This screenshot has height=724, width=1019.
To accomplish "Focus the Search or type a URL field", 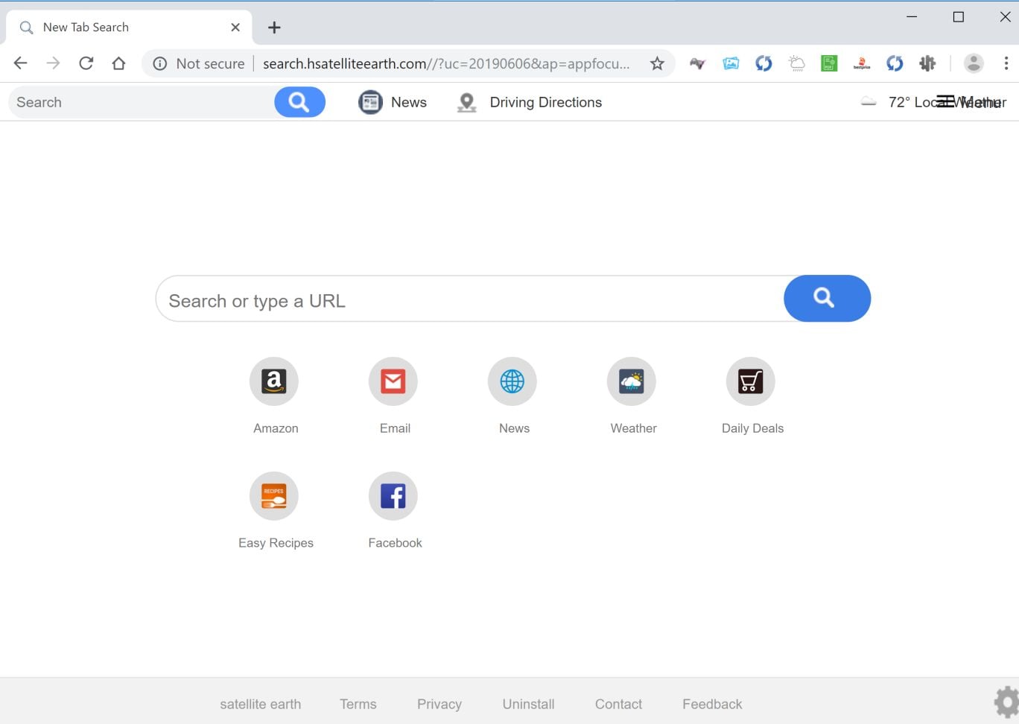I will (x=469, y=299).
